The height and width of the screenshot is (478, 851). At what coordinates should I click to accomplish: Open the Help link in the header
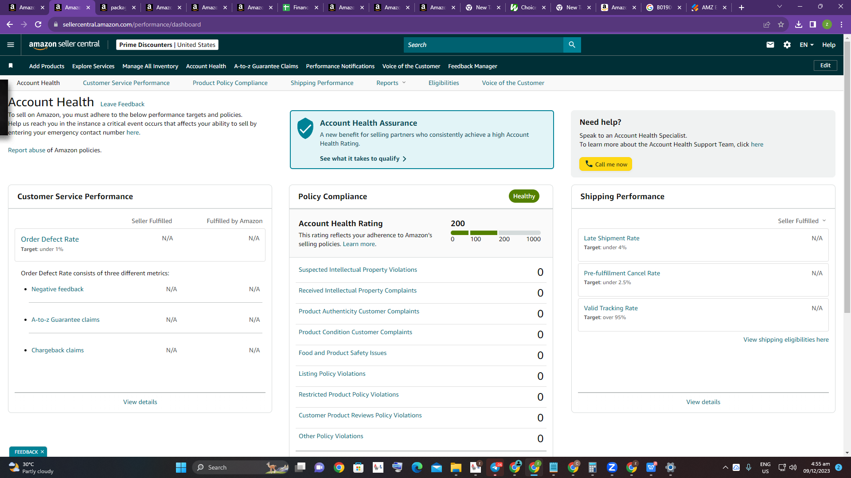829,45
